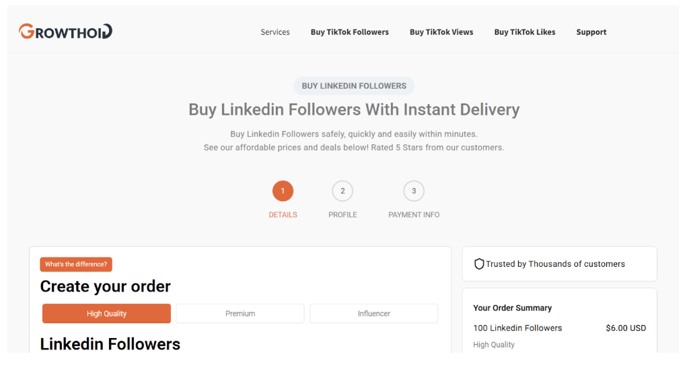Go to step 2 Profile circle

[343, 191]
